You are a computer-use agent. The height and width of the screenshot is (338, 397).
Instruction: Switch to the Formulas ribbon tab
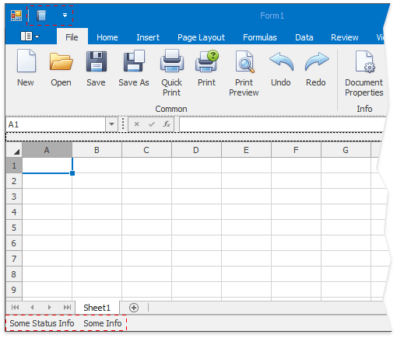tap(260, 37)
